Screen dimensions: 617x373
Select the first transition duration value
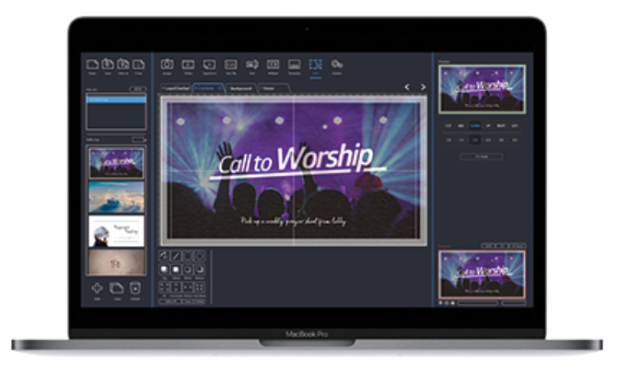[x=448, y=140]
